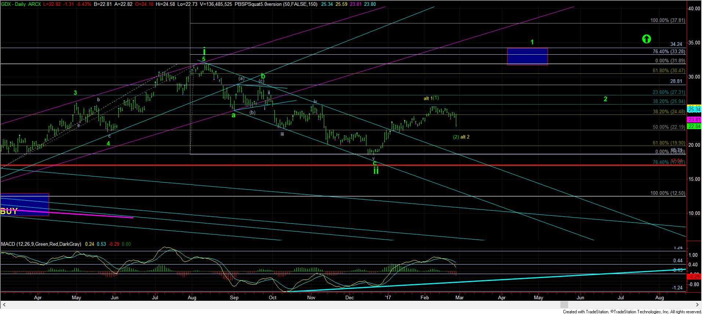Click the 38.20% (24.48) Fibonacci label
Image resolution: width=702 pixels, height=314 pixels.
(669, 112)
